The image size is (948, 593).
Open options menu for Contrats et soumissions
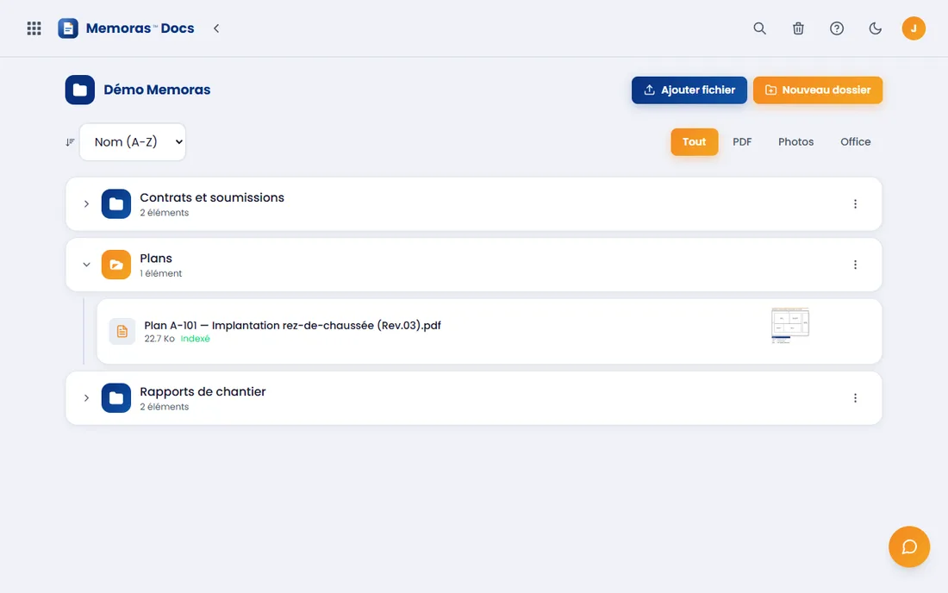(855, 204)
